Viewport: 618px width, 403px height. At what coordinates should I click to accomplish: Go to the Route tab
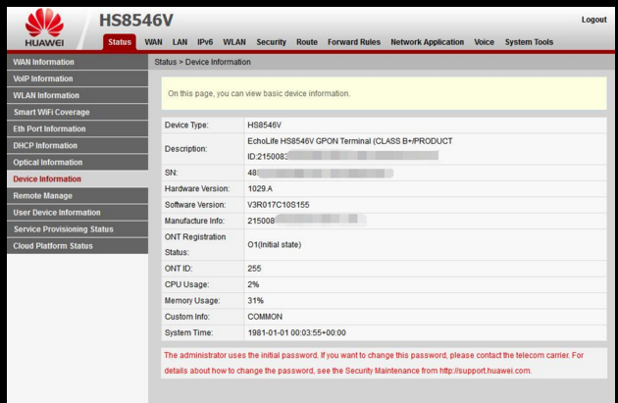click(x=307, y=42)
